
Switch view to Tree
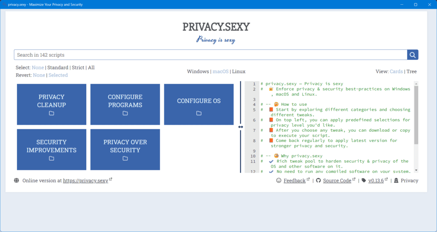pos(412,71)
